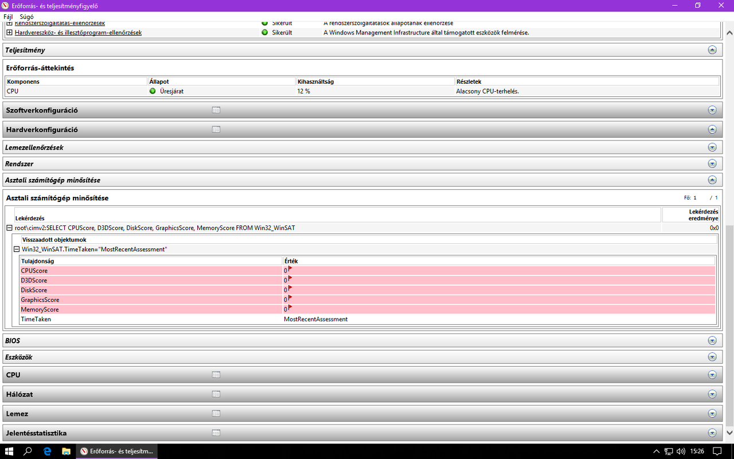
Task: Expand the Szoftverkonfiguráció section
Action: point(712,110)
